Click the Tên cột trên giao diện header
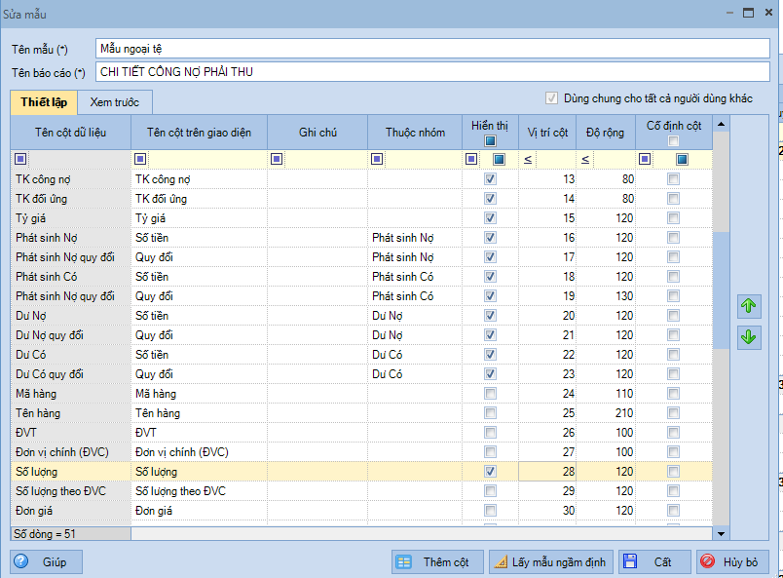Viewport: 783px width, 578px height. (x=199, y=133)
